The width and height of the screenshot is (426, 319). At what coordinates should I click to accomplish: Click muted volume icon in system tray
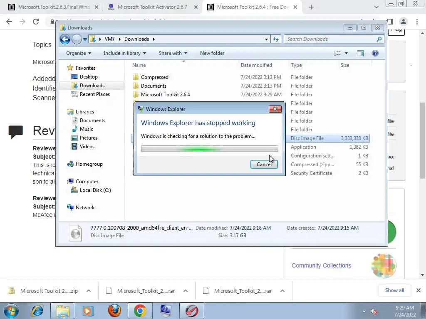pyautogui.click(x=374, y=312)
